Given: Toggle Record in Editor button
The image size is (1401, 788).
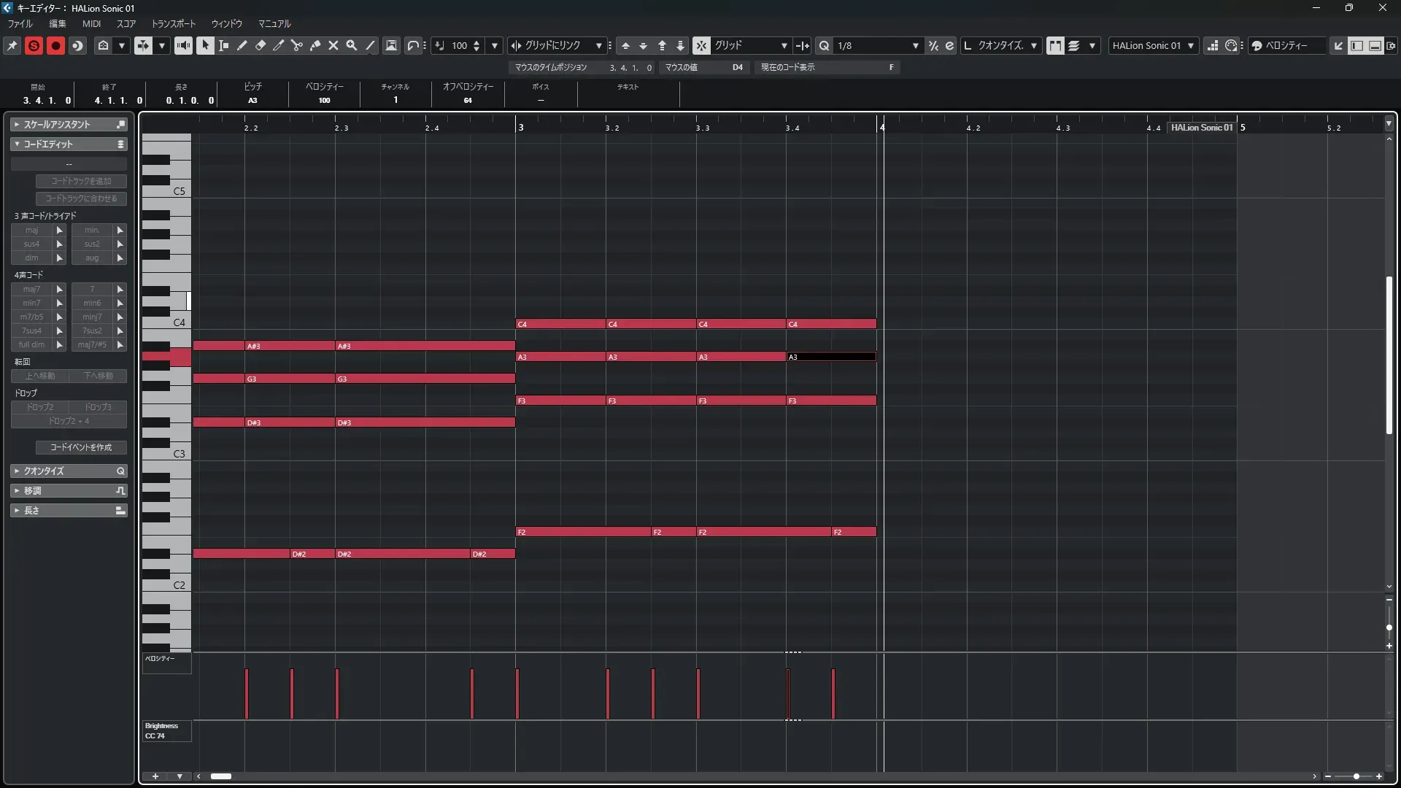Looking at the screenshot, I should click(55, 45).
